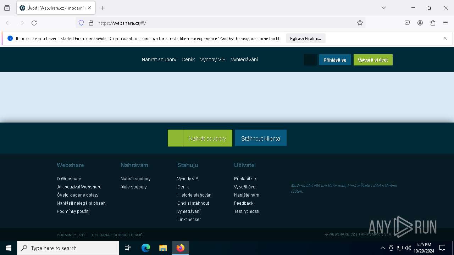Open Linkchecker footer link
This screenshot has width=454, height=255.
(x=189, y=220)
